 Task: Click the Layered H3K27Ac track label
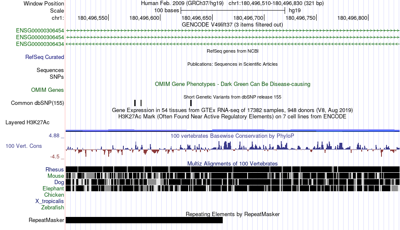pos(27,123)
